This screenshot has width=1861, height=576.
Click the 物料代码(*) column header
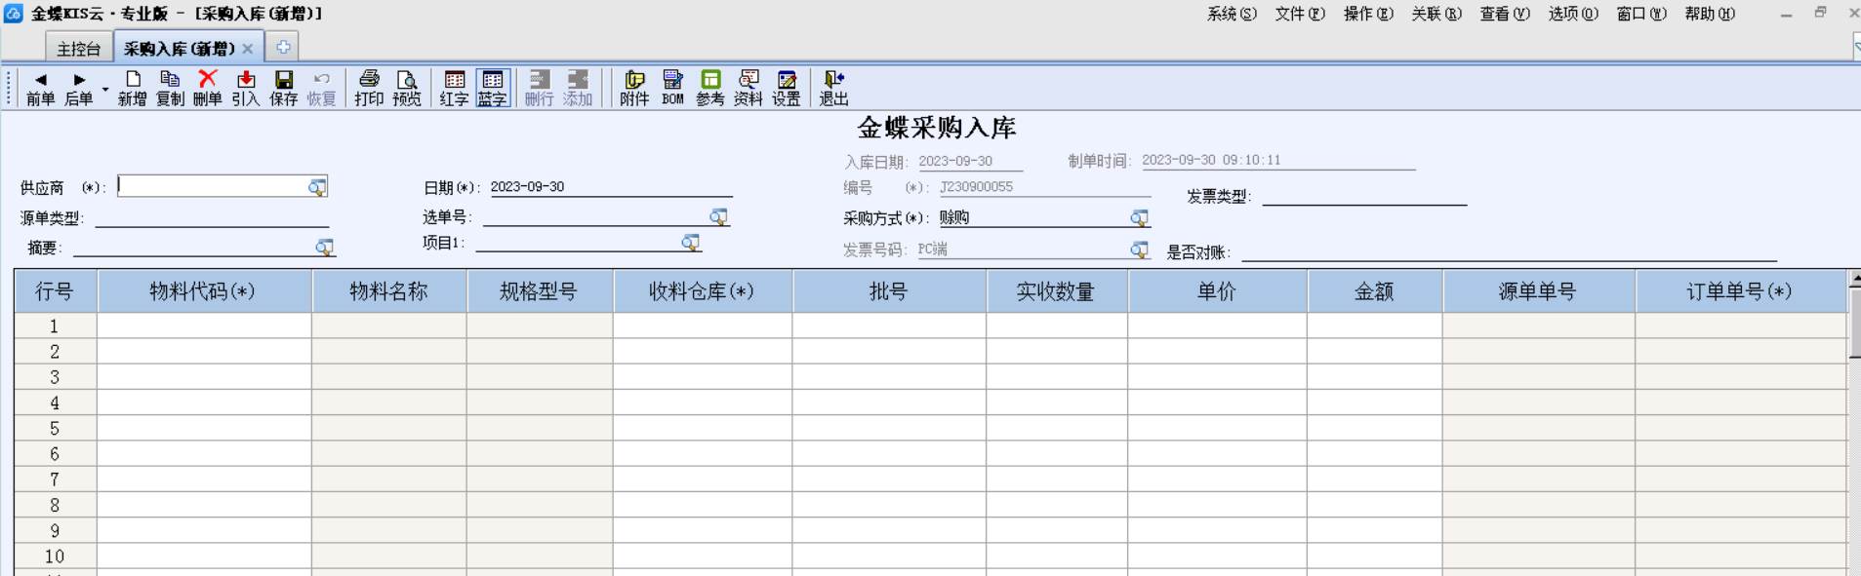click(x=204, y=291)
